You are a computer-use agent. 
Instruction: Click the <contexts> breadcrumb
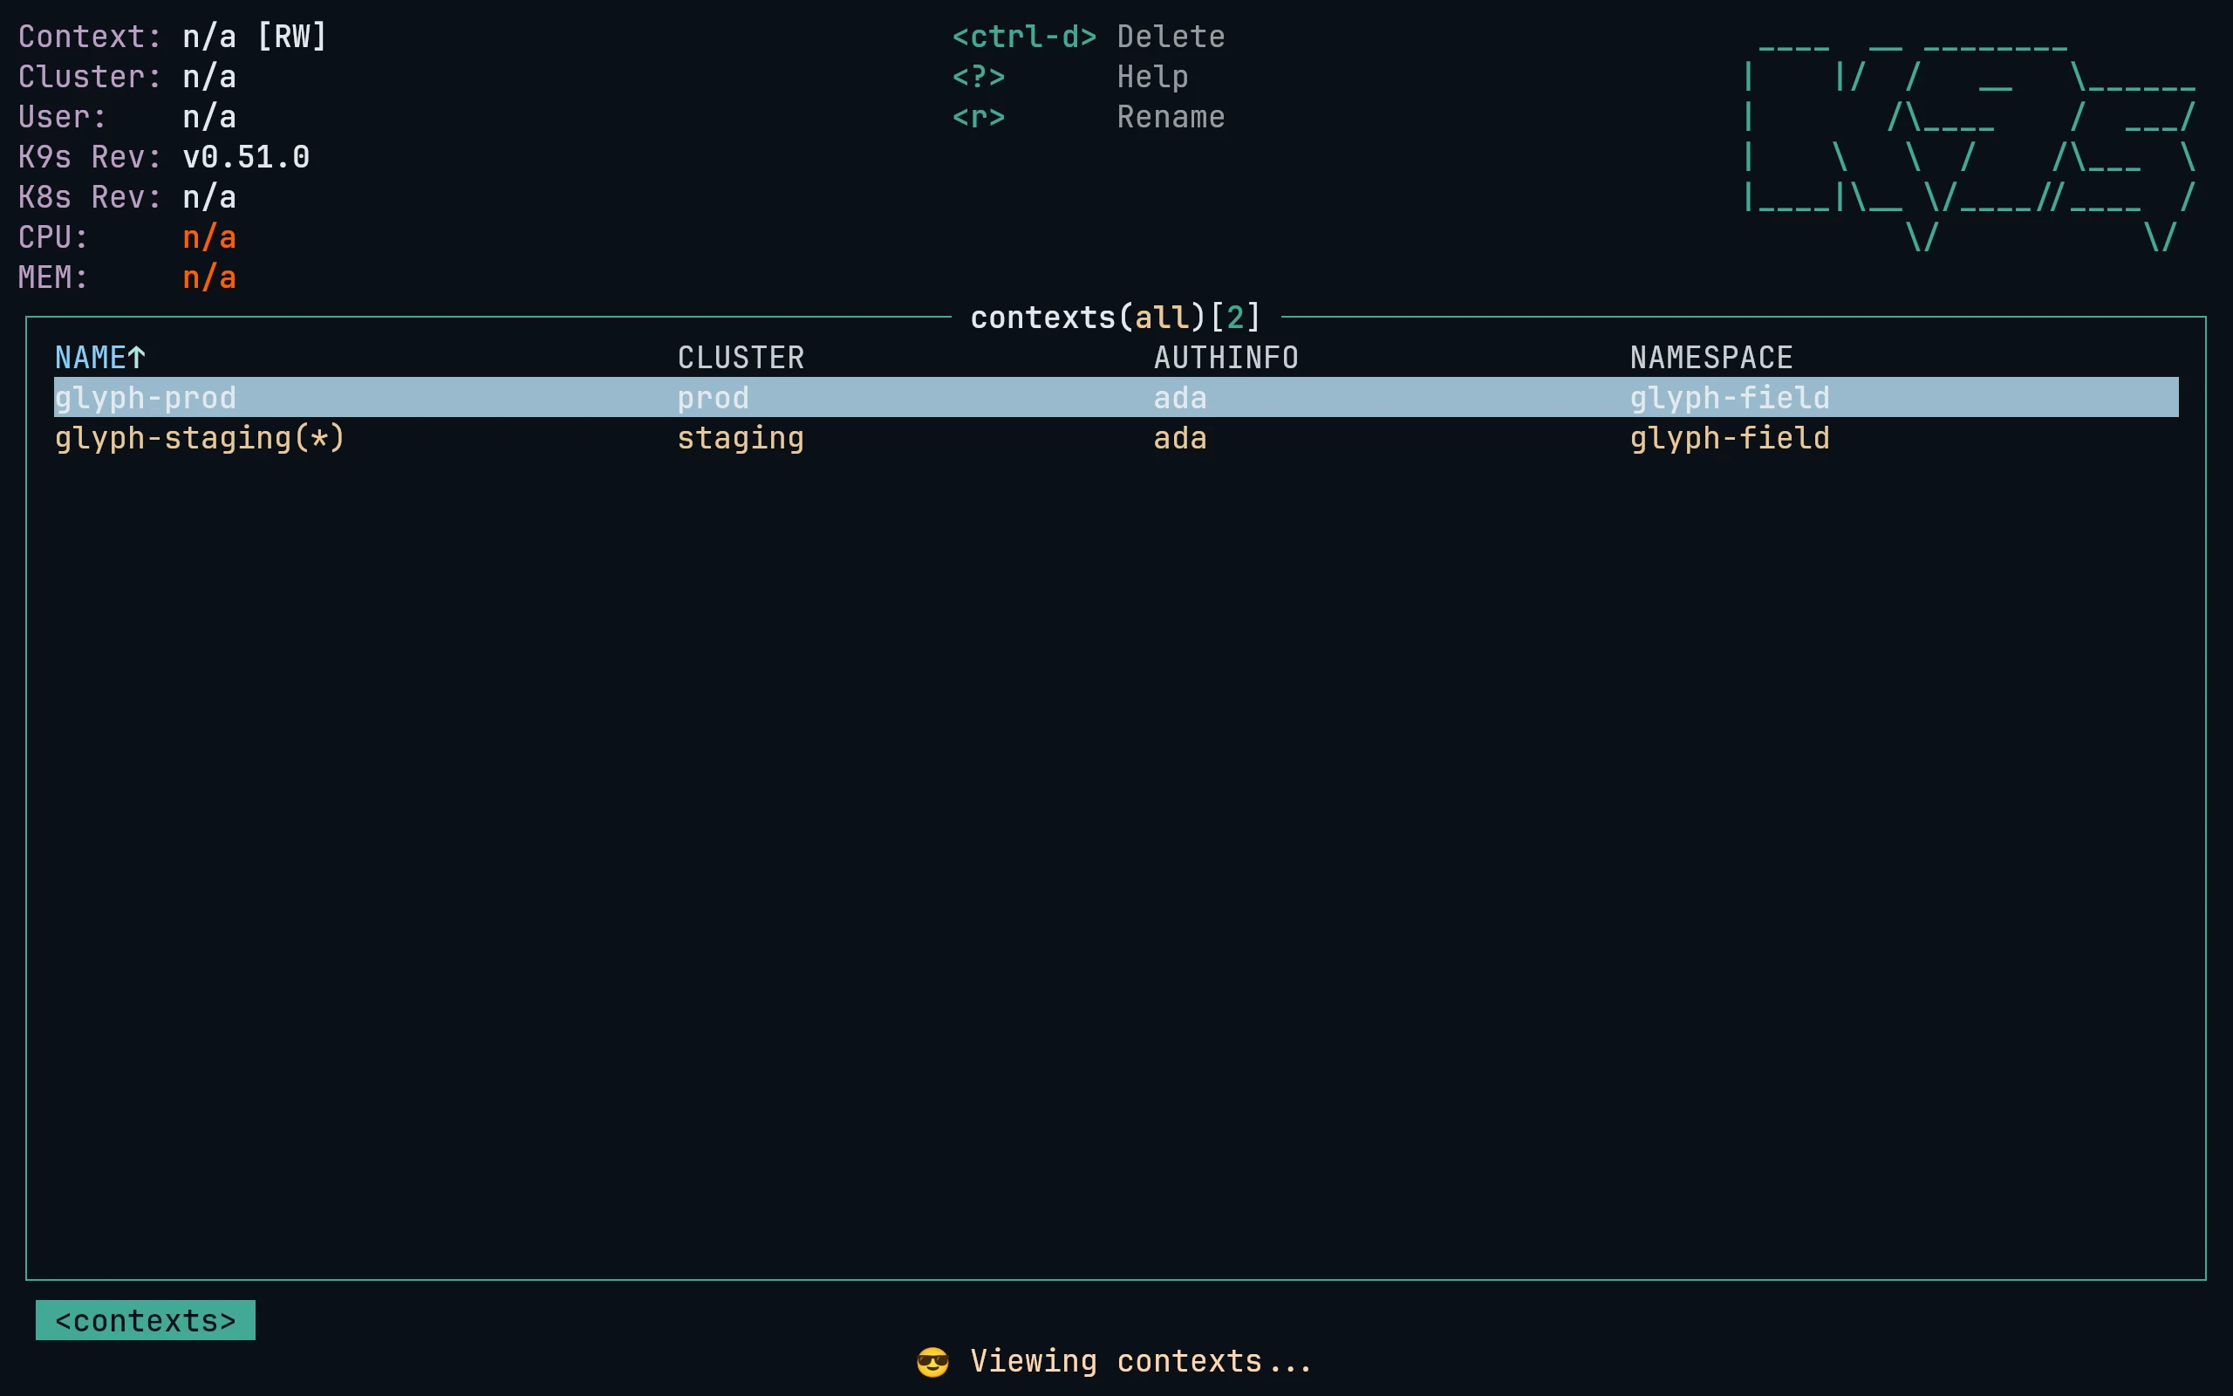pos(146,1320)
